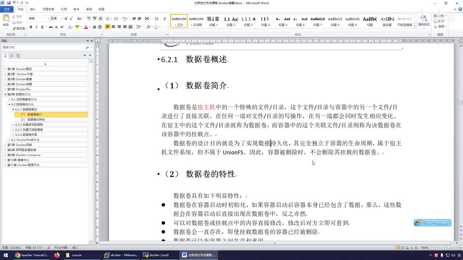Image resolution: width=463 pixels, height=260 pixels.
Task: Show the headings view in navigation pane
Action: coord(5,56)
